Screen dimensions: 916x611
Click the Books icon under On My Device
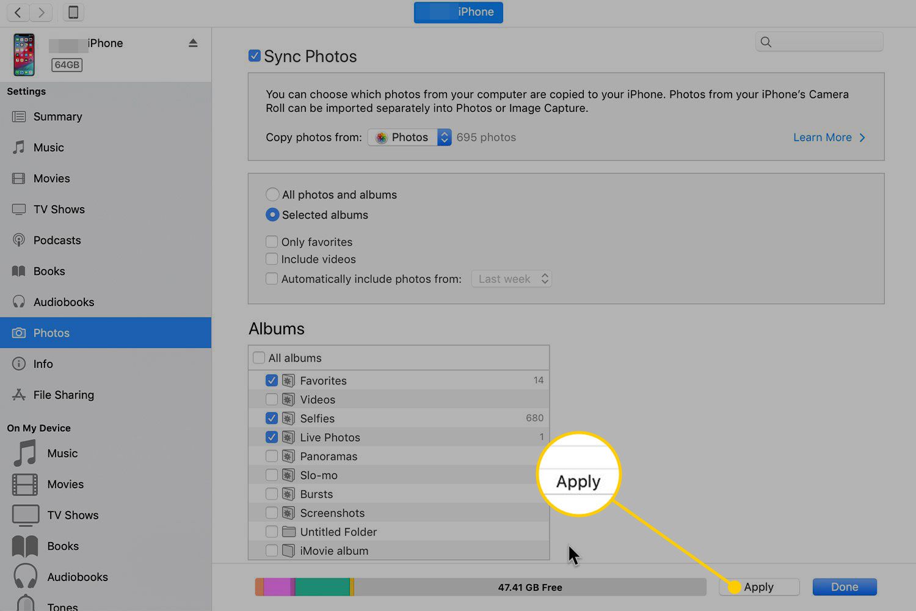25,546
